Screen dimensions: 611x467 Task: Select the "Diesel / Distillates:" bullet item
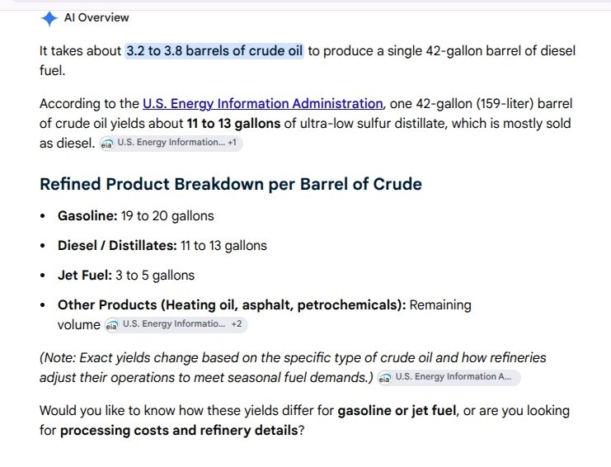coord(162,246)
